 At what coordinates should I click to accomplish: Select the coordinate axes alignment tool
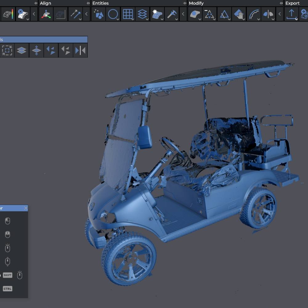[46, 14]
